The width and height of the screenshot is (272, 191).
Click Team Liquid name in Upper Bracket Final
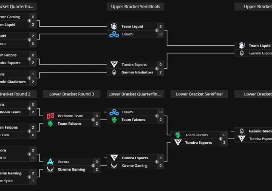[x=259, y=45]
